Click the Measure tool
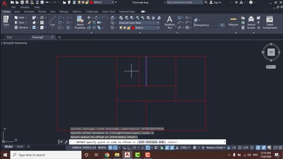Screen dimensions: 283x159 click(x=233, y=21)
